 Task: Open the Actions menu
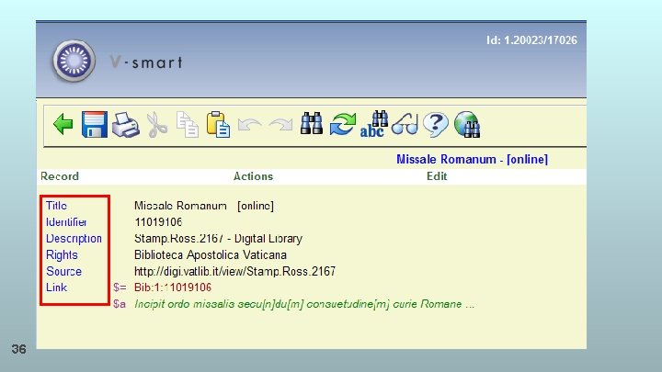tap(254, 176)
